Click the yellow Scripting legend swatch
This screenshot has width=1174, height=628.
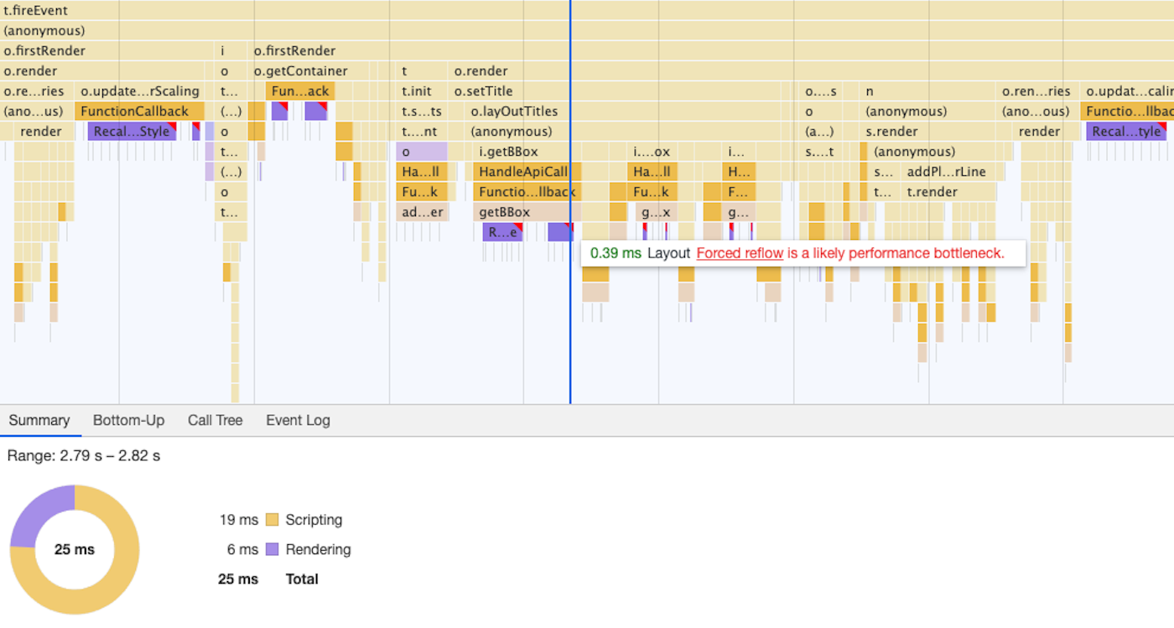(273, 519)
